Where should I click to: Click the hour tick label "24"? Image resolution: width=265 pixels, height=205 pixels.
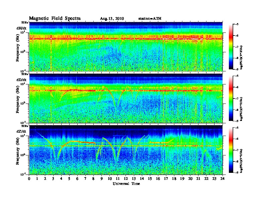(x=223, y=179)
